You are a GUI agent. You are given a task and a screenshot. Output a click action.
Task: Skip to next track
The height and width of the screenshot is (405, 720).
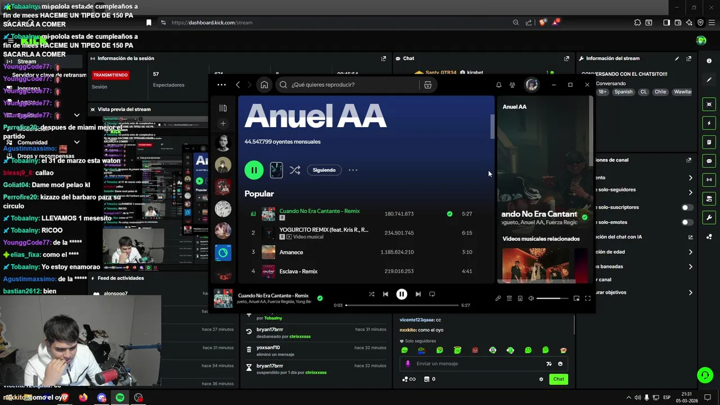coord(418,294)
